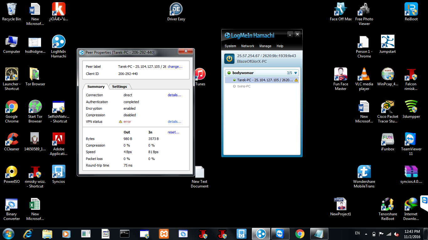428x240 pixels.
Task: Open Recycle Bin desktop icon
Action: coord(12,12)
